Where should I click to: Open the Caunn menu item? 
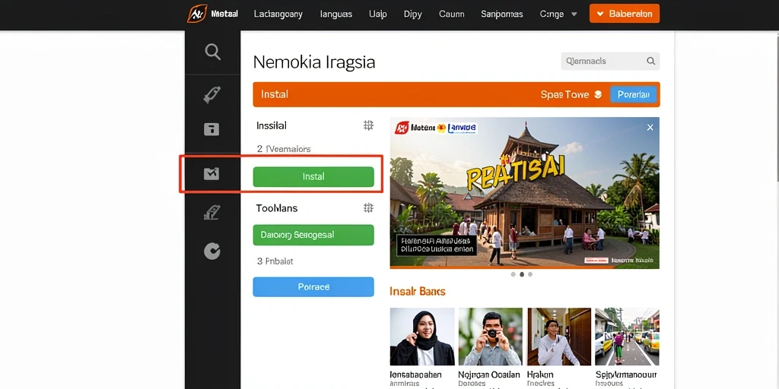[x=451, y=14]
